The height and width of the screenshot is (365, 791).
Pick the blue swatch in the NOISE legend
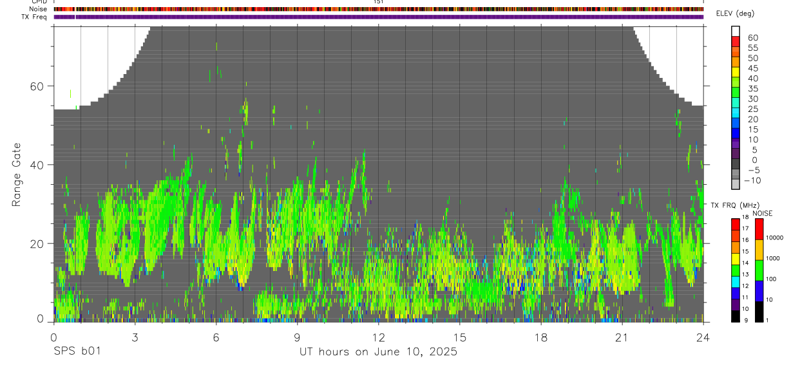[759, 291]
